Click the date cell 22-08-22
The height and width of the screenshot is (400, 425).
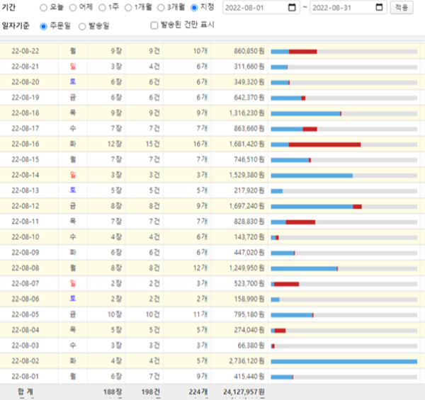(x=25, y=51)
